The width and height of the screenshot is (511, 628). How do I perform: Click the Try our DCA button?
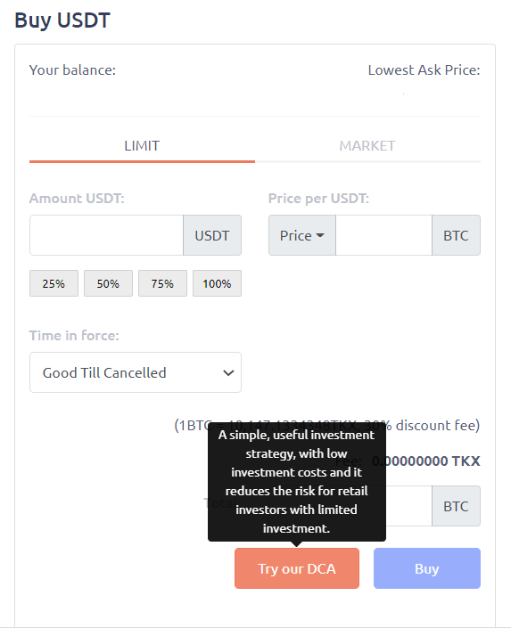tap(297, 568)
